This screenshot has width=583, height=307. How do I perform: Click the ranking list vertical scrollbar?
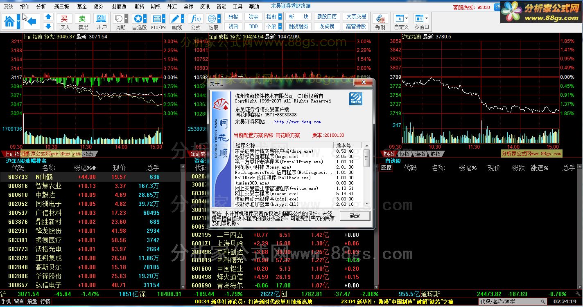pos(183,226)
